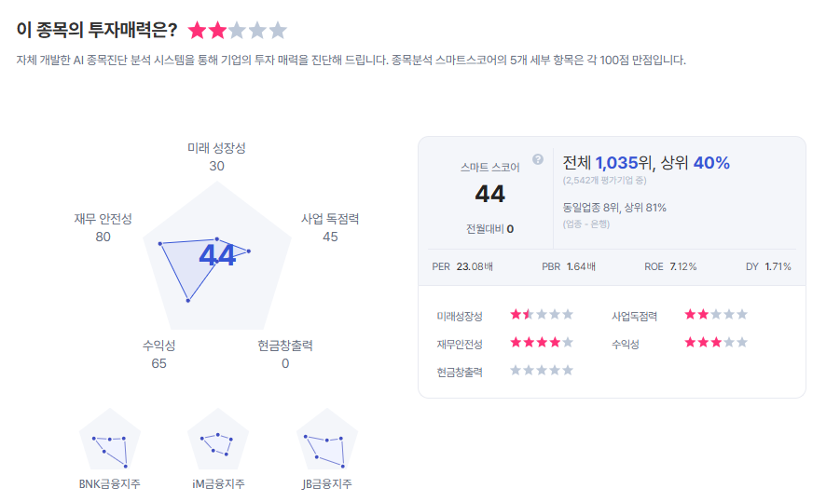Click the smart score help question icon

point(538,159)
